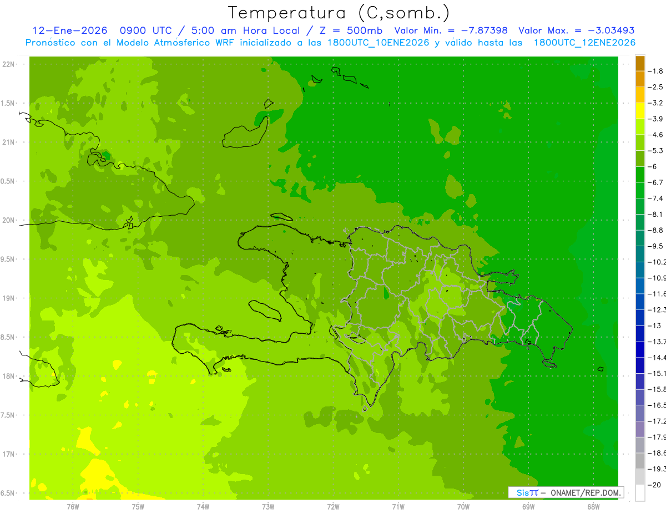Click the '-14.4' colorbar label
Screen dimensions: 666x514
[x=658, y=358]
